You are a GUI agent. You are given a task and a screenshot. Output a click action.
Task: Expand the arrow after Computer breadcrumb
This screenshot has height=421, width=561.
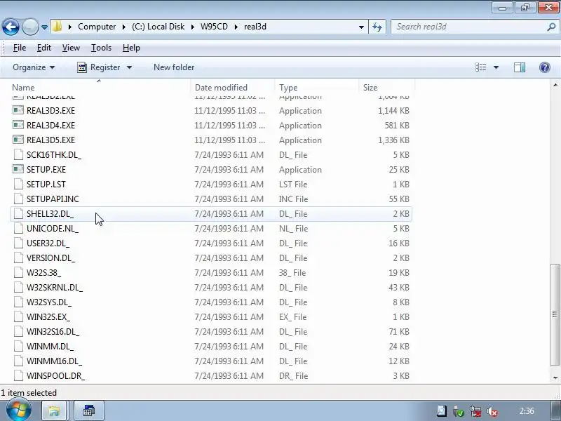coord(124,27)
